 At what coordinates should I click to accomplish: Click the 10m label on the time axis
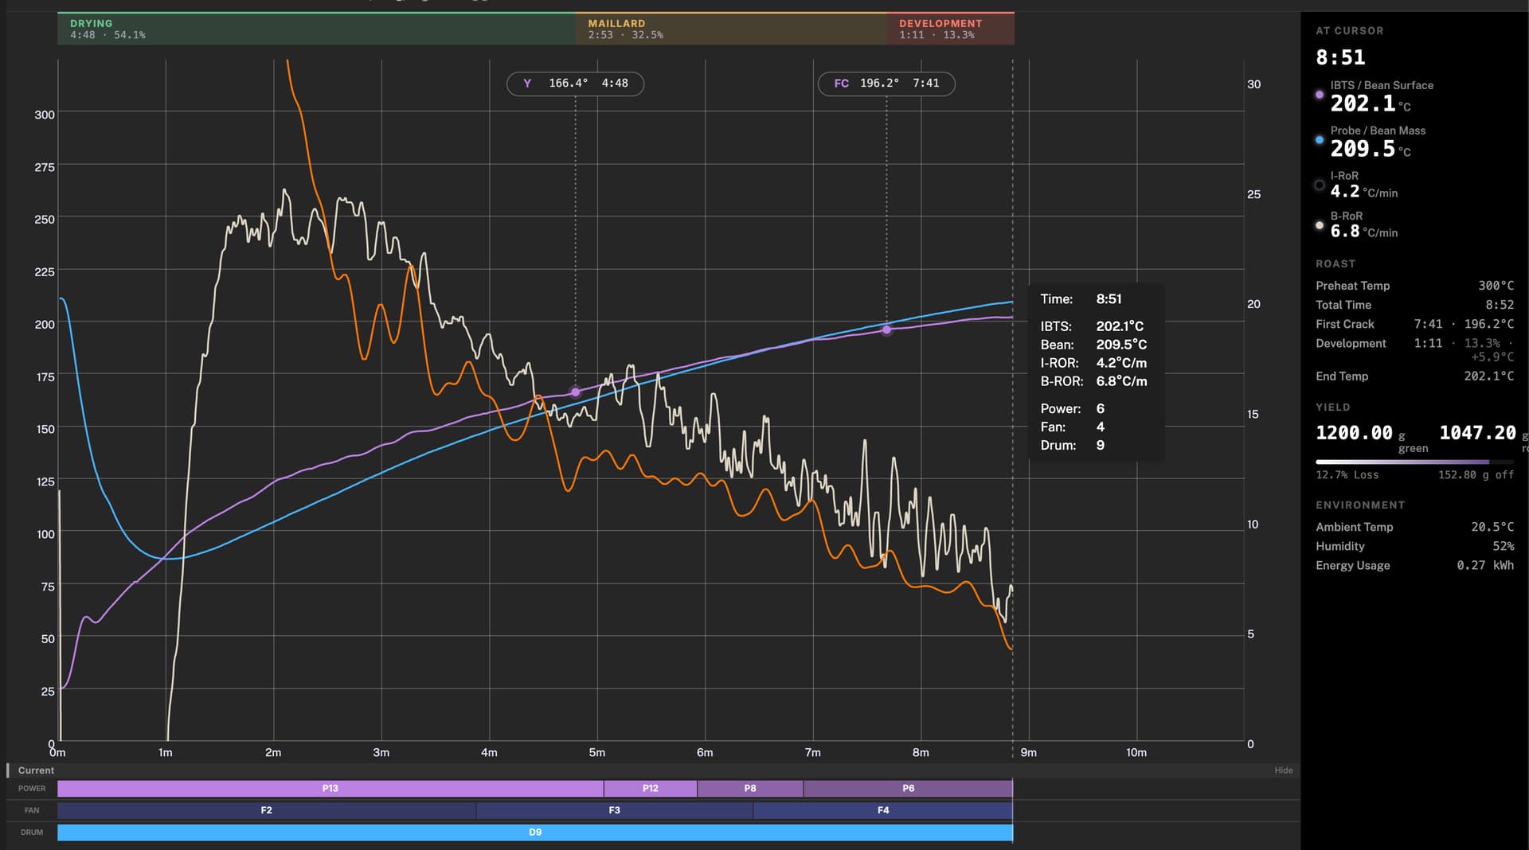pos(1136,753)
